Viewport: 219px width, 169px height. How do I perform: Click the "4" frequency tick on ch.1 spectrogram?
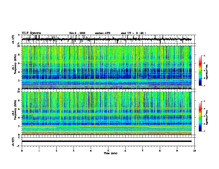[19, 72]
